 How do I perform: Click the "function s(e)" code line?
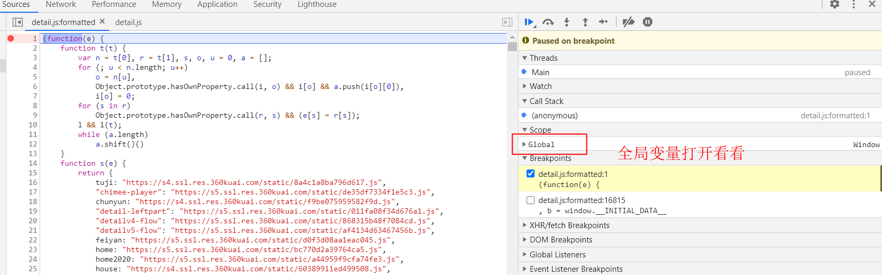[x=93, y=163]
